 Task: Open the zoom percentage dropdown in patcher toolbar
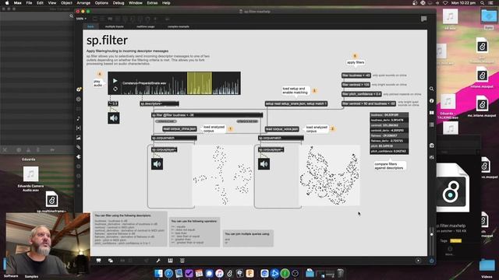(81, 19)
